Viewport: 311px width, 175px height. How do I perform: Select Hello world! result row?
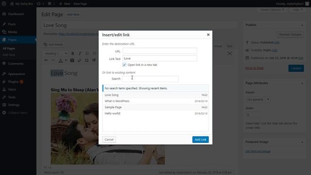(x=155, y=113)
